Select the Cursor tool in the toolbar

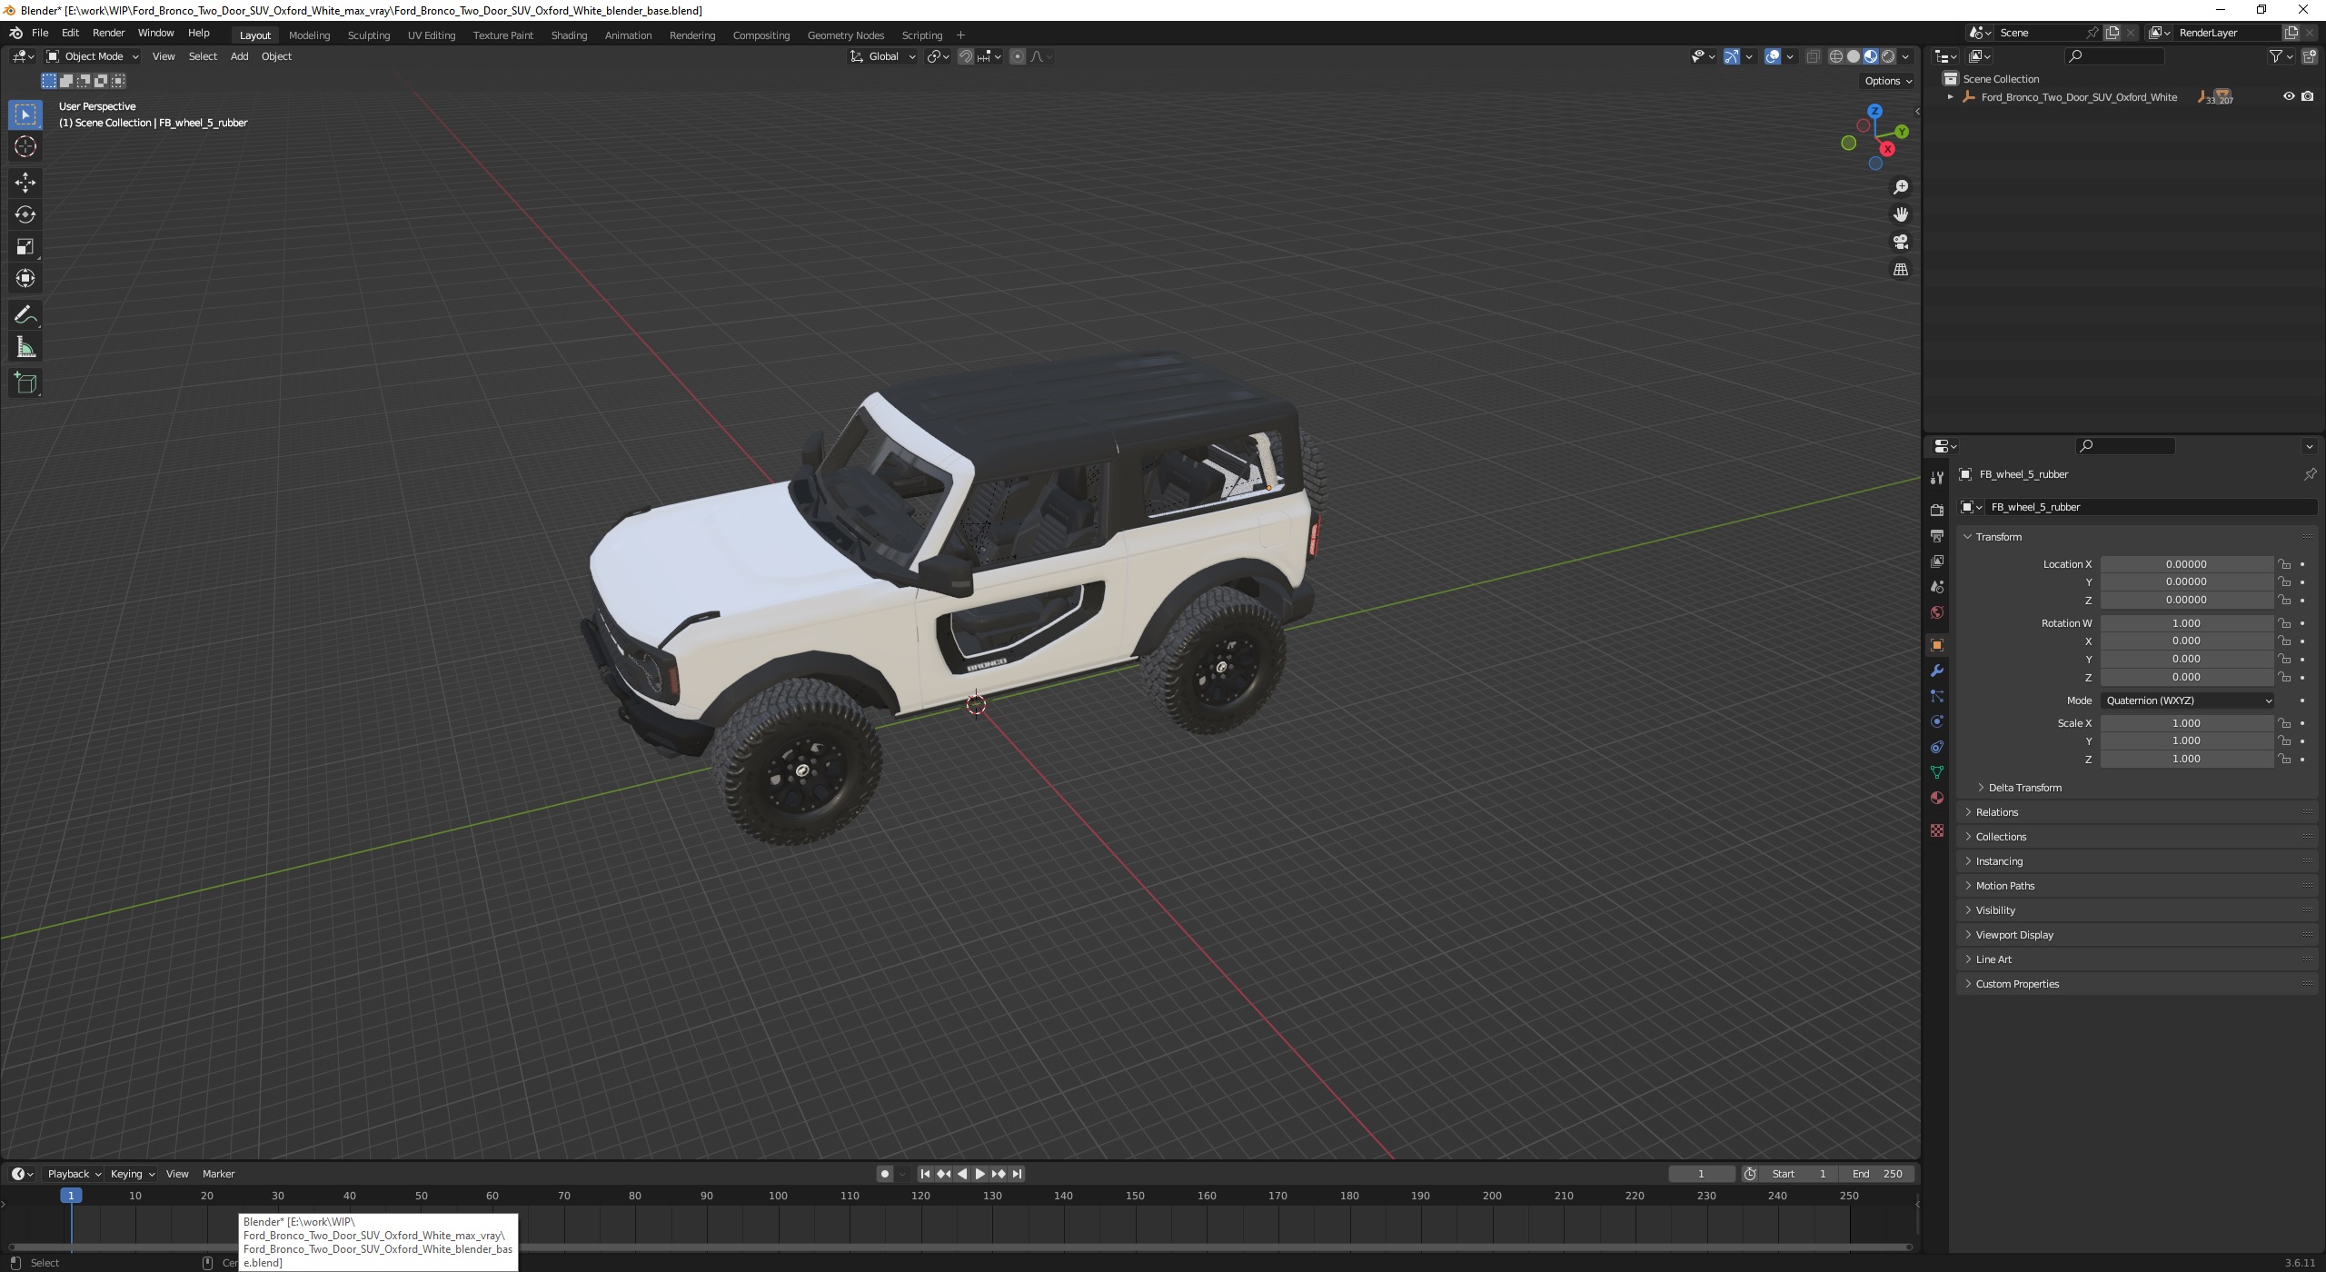click(25, 146)
